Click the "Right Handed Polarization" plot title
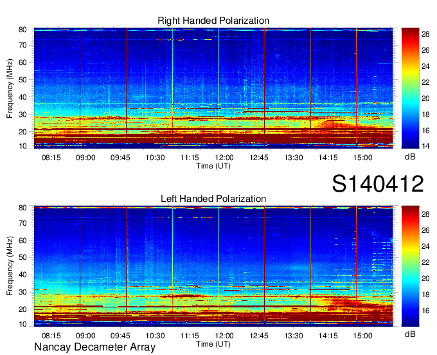The height and width of the screenshot is (355, 437). (213, 21)
